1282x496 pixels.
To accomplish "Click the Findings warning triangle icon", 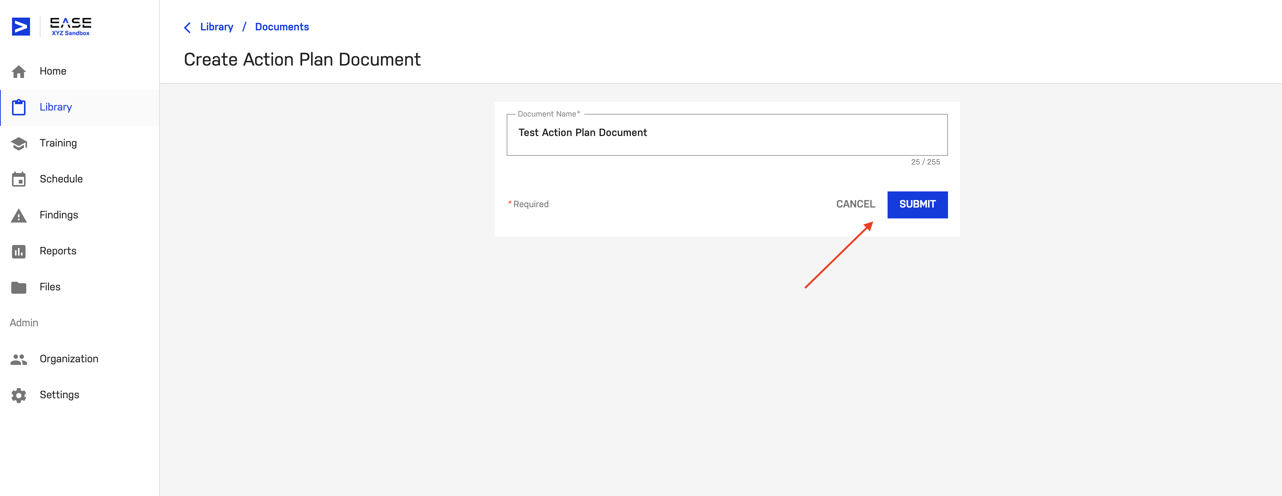I will (19, 216).
